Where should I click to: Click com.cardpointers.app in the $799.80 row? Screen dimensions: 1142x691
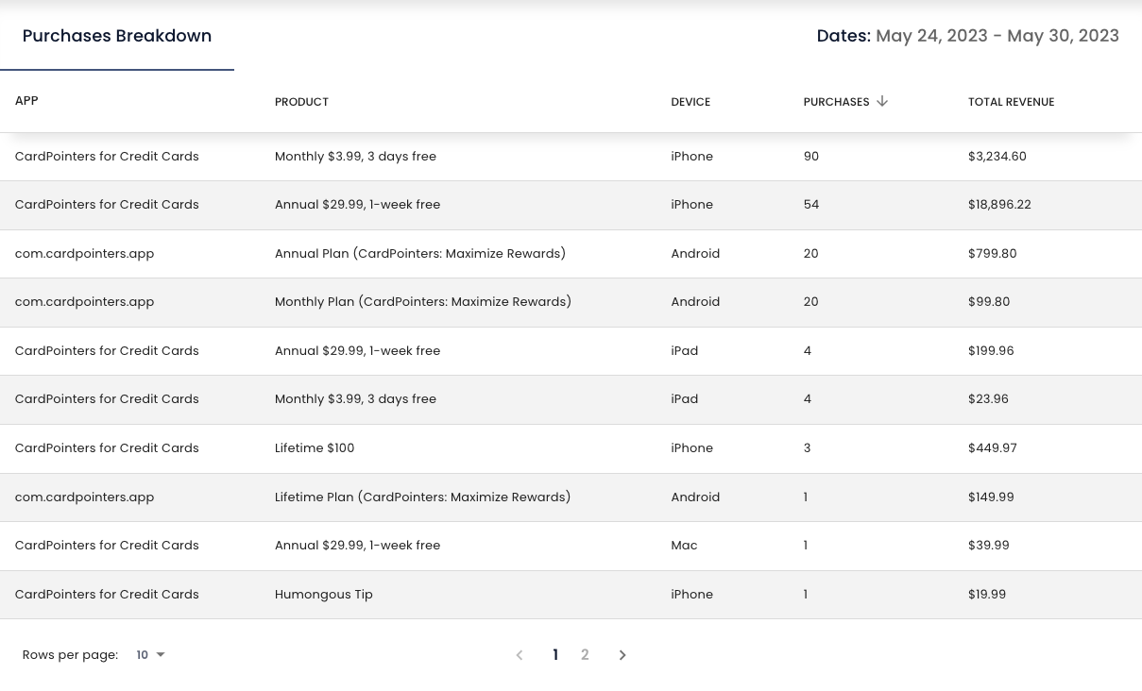coord(84,254)
